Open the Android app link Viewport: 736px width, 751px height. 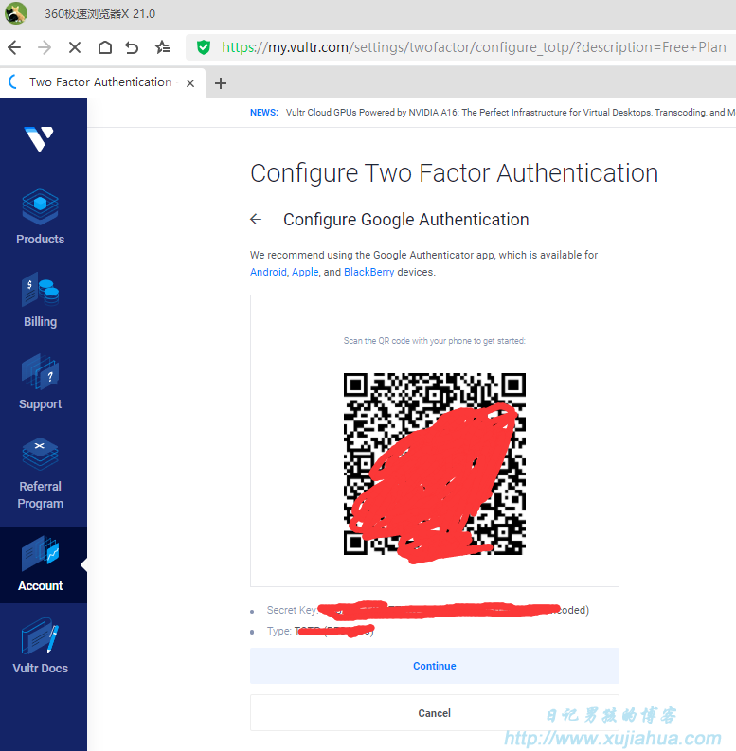268,272
